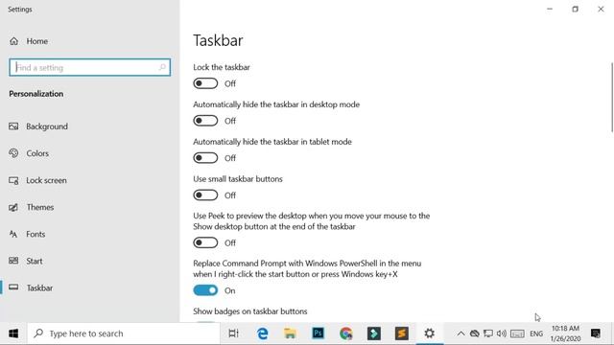614x345 pixels.
Task: Open Google Chrome from the taskbar
Action: coord(345,333)
